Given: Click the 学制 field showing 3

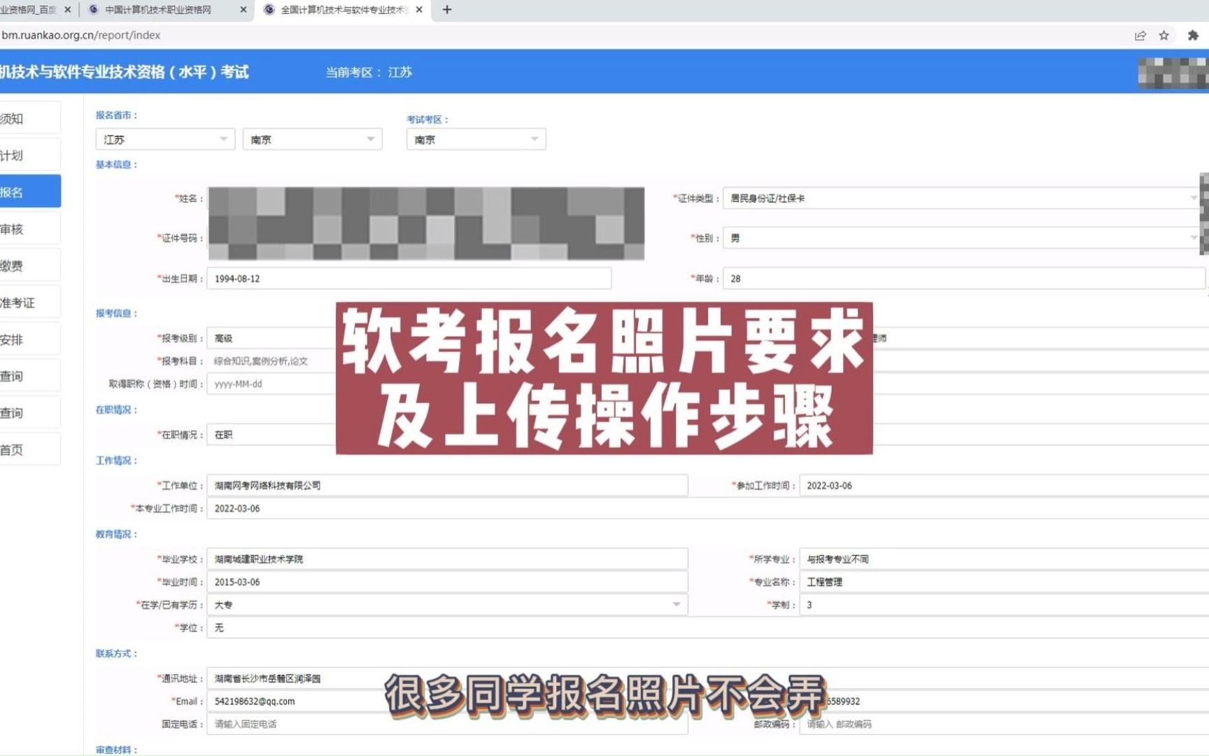Looking at the screenshot, I should pos(1004,605).
